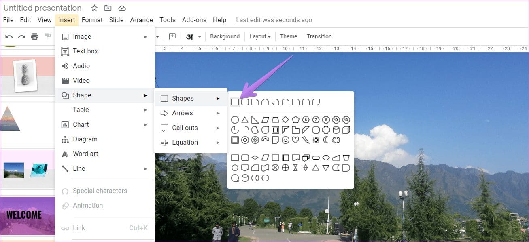
Task: Choose Video from Insert menu
Action: click(105, 80)
